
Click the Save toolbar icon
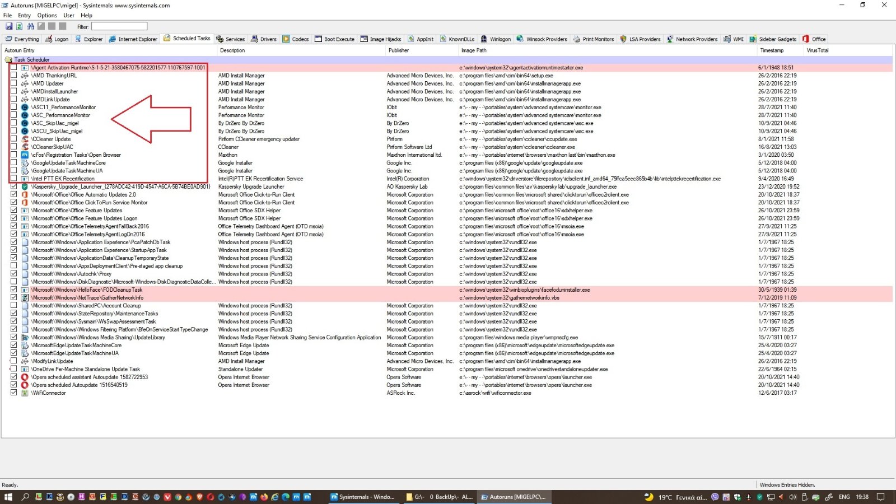tap(9, 26)
